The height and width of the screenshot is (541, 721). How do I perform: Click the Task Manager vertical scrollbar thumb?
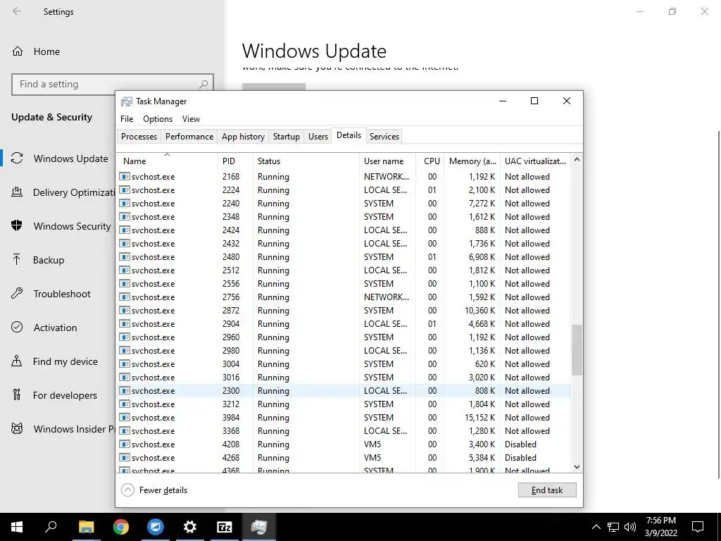(x=577, y=349)
